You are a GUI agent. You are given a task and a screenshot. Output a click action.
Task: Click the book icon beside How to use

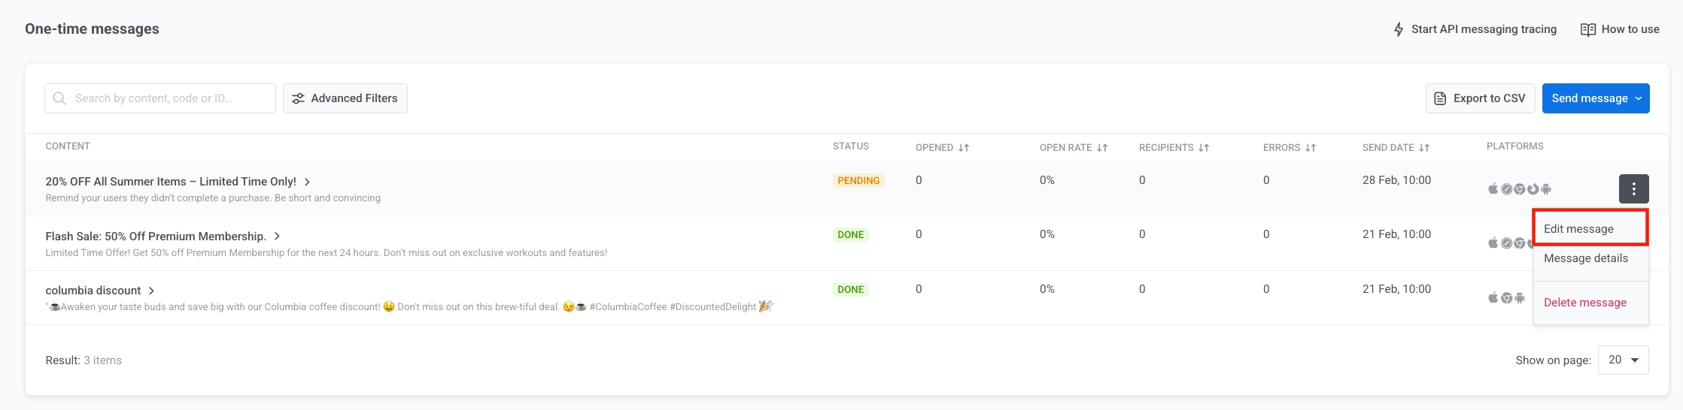coord(1587,29)
